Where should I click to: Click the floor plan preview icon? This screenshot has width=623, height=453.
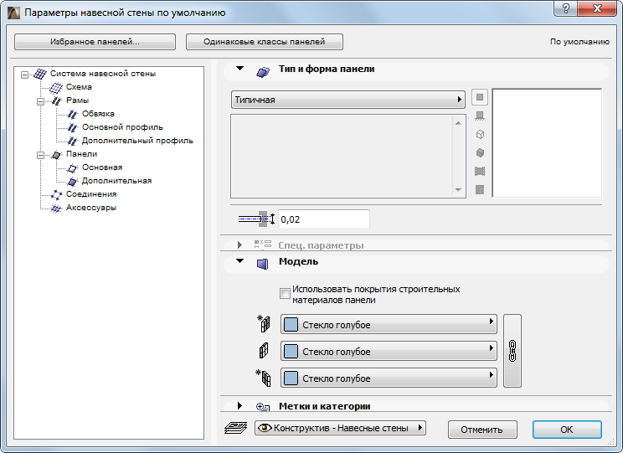point(480,116)
